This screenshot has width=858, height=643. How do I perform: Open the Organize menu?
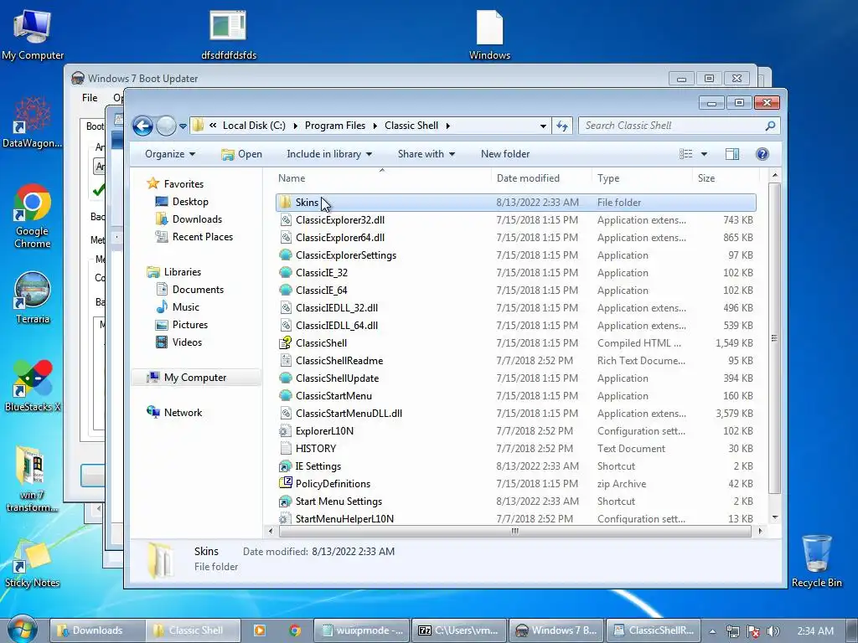point(169,154)
